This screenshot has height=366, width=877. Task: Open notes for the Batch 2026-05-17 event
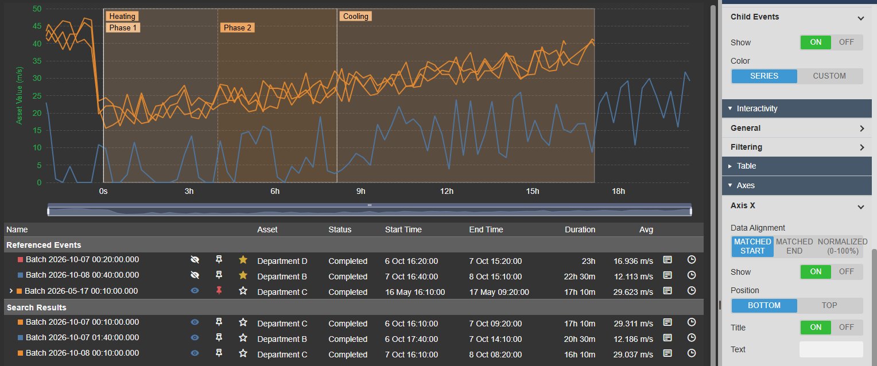(668, 291)
